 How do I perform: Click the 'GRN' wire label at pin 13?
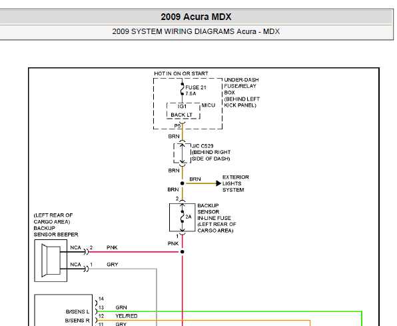point(121,307)
